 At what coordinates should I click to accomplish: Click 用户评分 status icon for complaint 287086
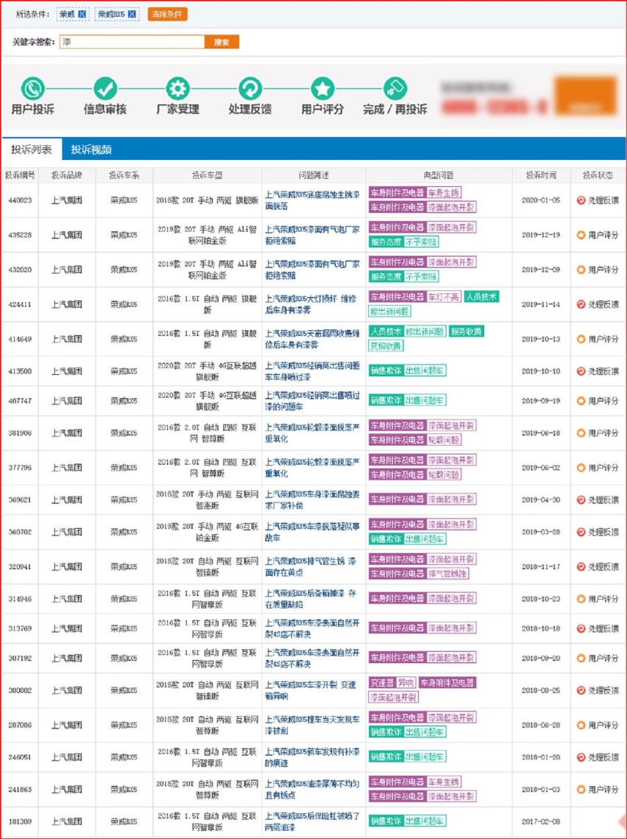(581, 725)
